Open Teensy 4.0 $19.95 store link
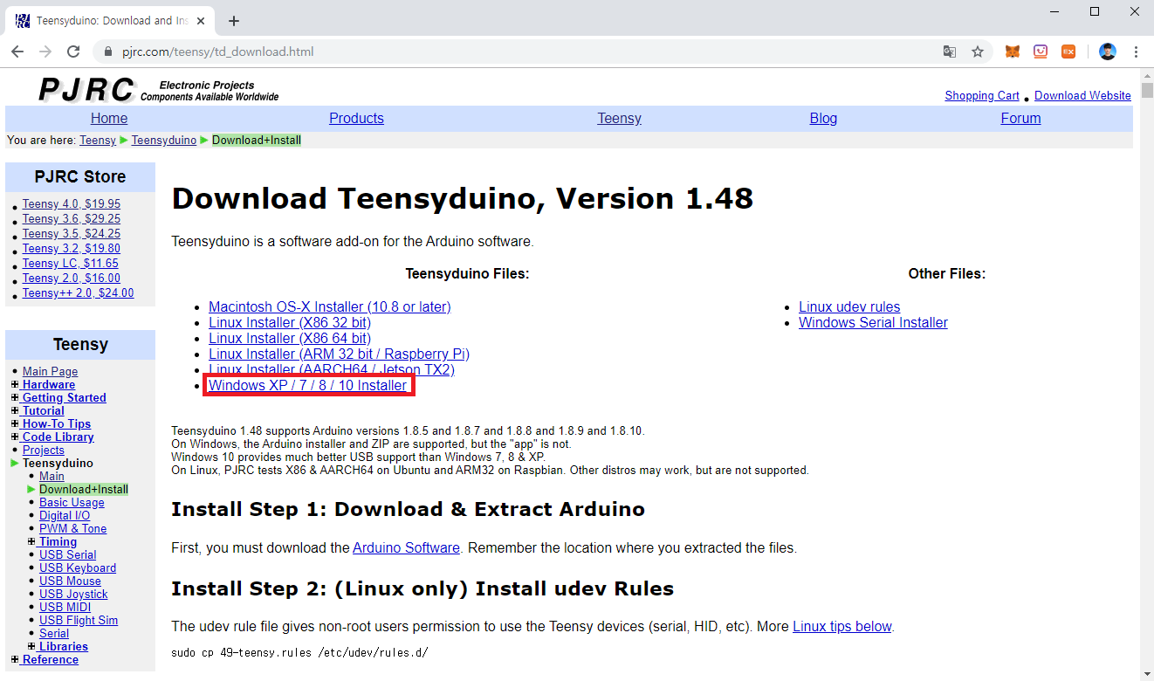The image size is (1154, 681). [72, 203]
